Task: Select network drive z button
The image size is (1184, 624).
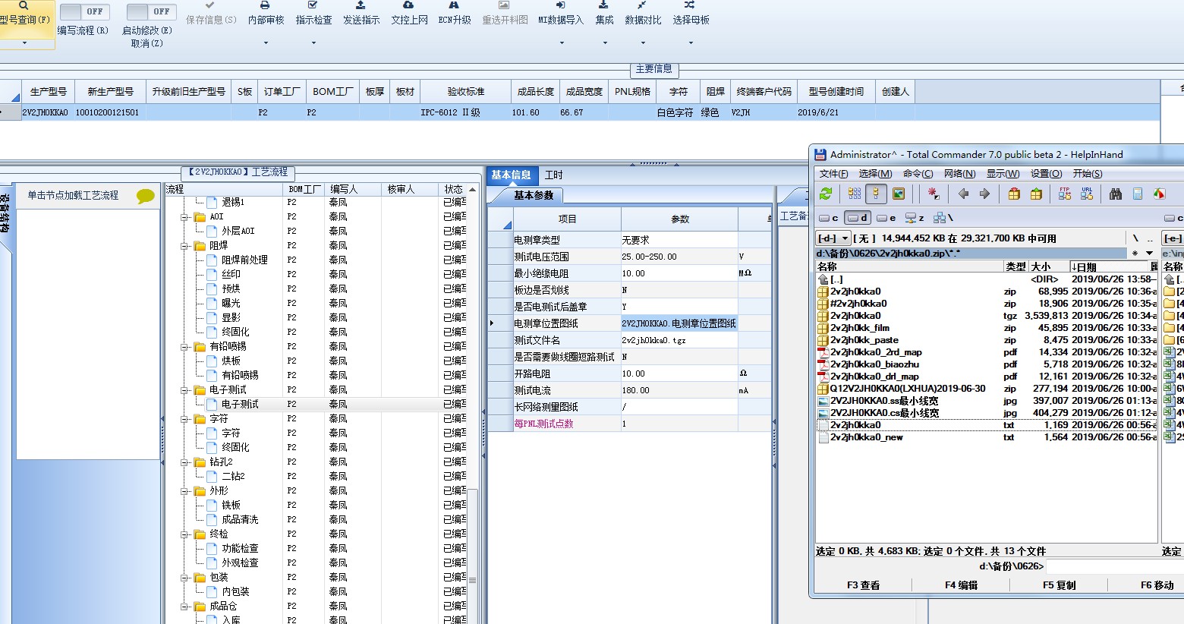Action: tap(915, 218)
